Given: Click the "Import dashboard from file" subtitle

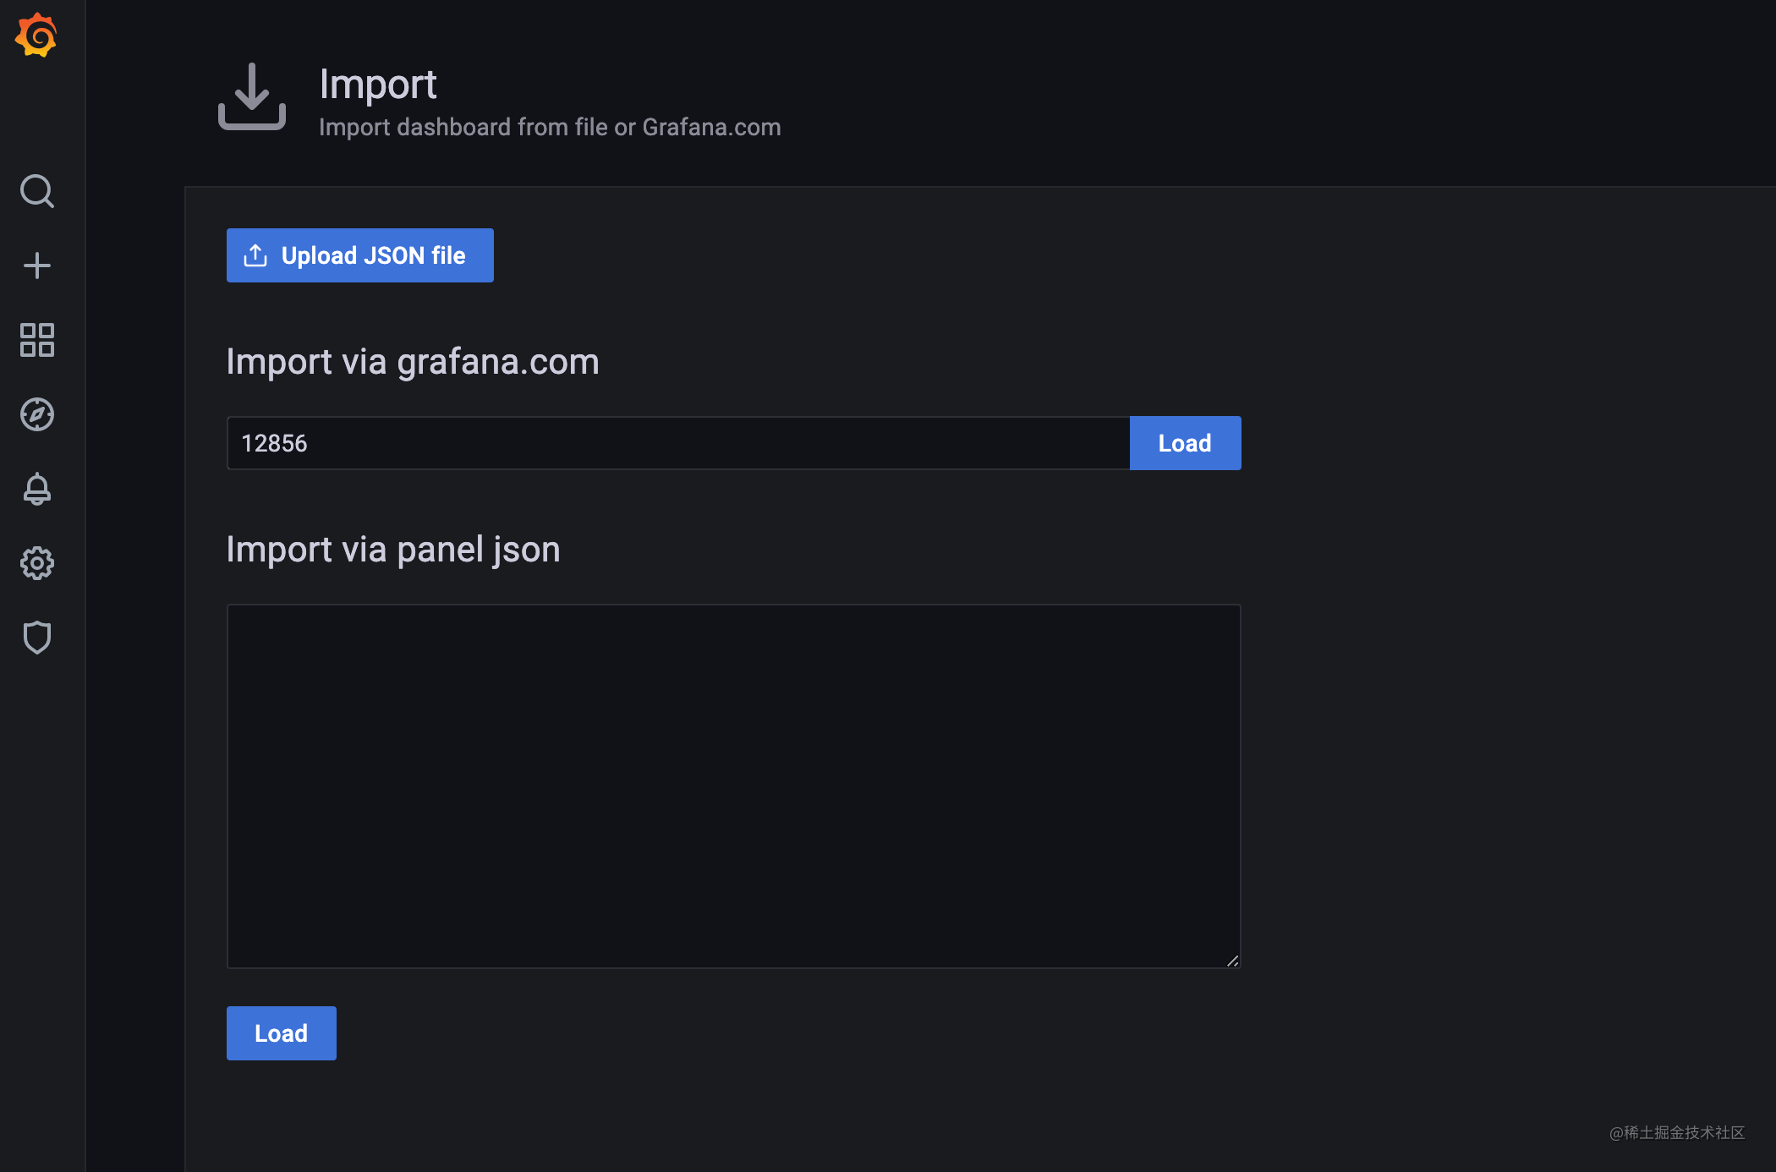Looking at the screenshot, I should click(550, 127).
